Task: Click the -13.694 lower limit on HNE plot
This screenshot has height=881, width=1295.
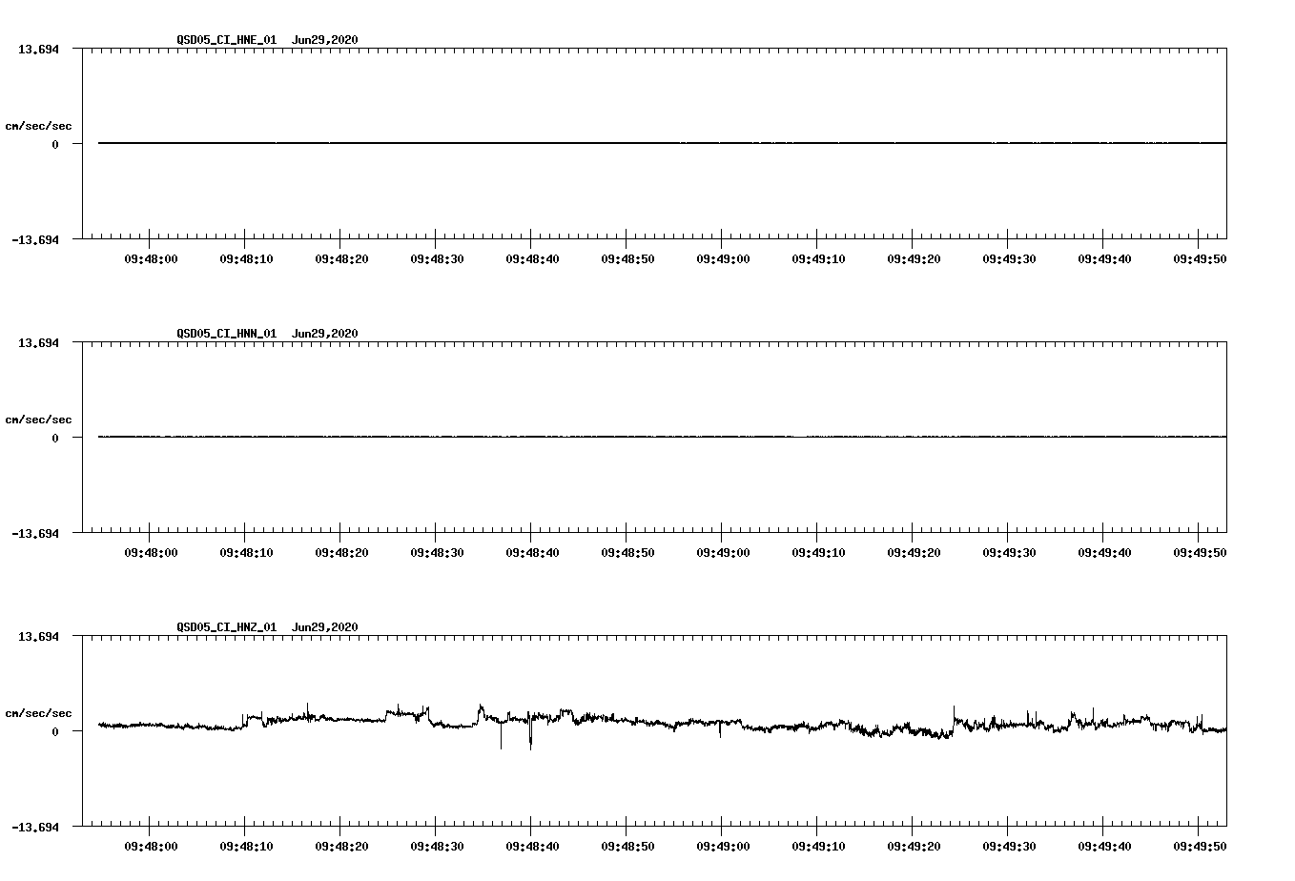Action: click(x=35, y=239)
